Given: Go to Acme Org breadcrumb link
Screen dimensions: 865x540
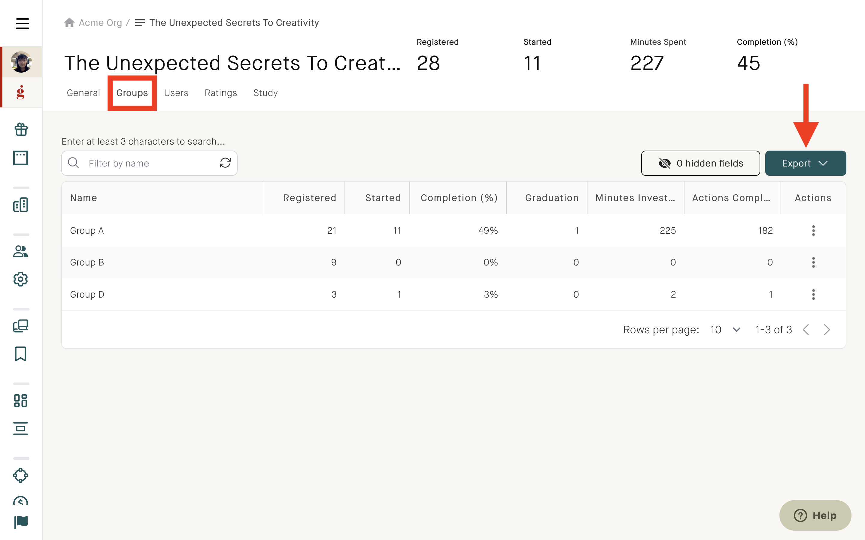Looking at the screenshot, I should tap(100, 22).
